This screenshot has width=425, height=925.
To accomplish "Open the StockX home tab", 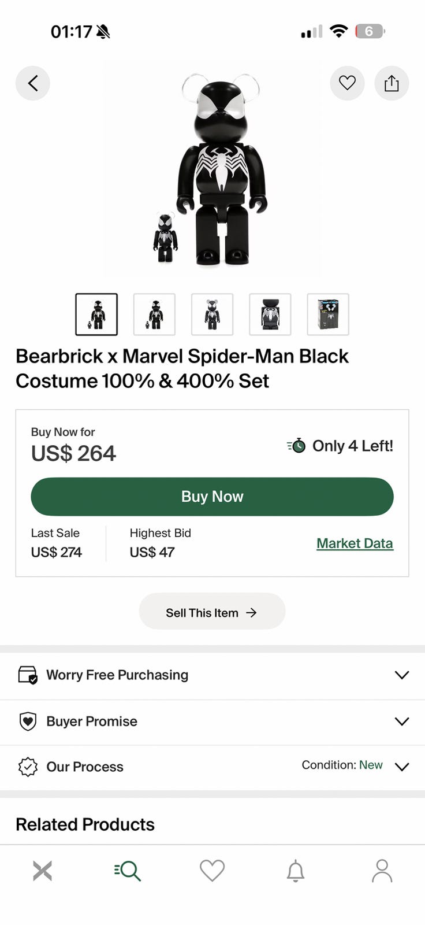I will click(42, 871).
